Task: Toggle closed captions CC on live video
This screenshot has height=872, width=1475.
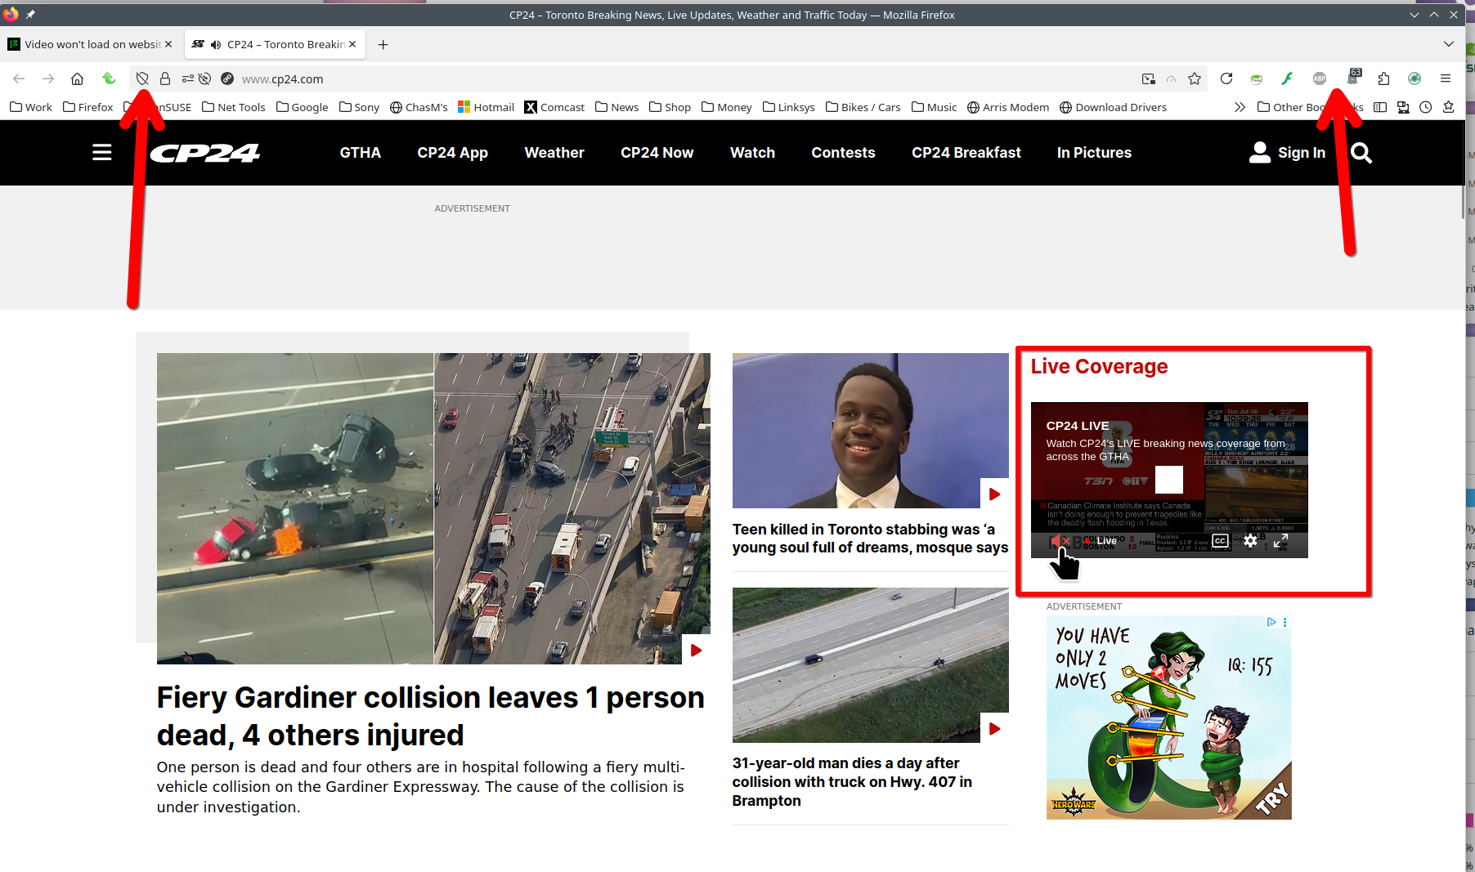Action: point(1220,540)
